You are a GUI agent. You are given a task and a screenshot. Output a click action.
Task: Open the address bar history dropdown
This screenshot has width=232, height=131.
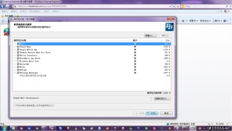click(170, 7)
